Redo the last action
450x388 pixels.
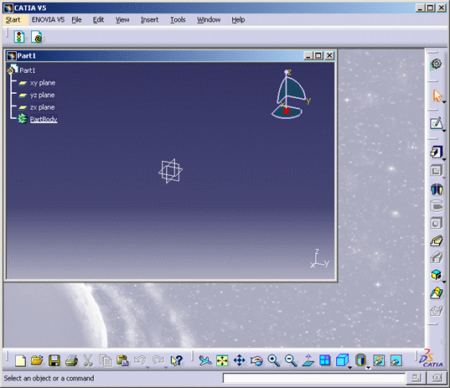pyautogui.click(x=158, y=360)
